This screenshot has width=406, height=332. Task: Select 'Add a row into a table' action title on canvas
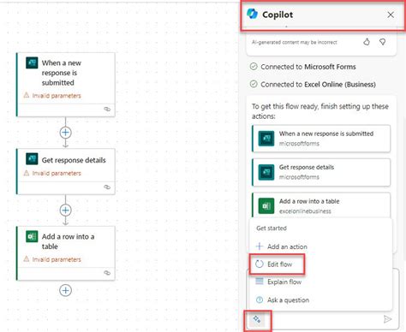pyautogui.click(x=68, y=241)
